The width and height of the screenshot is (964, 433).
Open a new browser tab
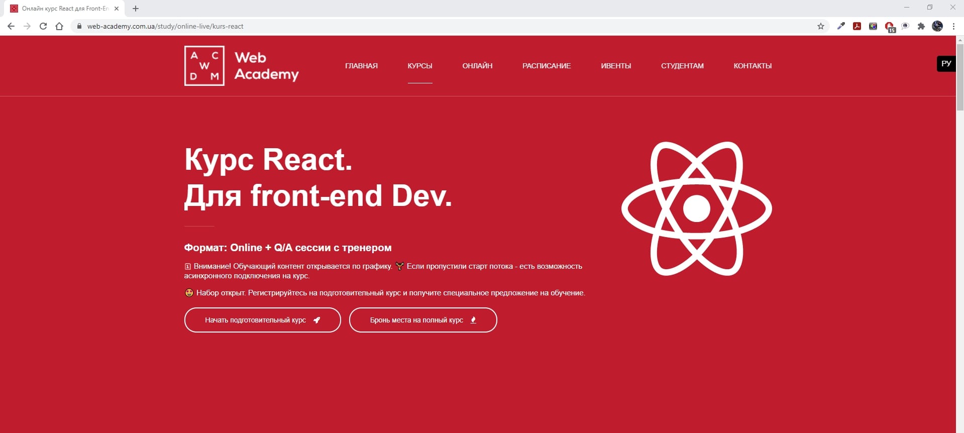pyautogui.click(x=136, y=9)
